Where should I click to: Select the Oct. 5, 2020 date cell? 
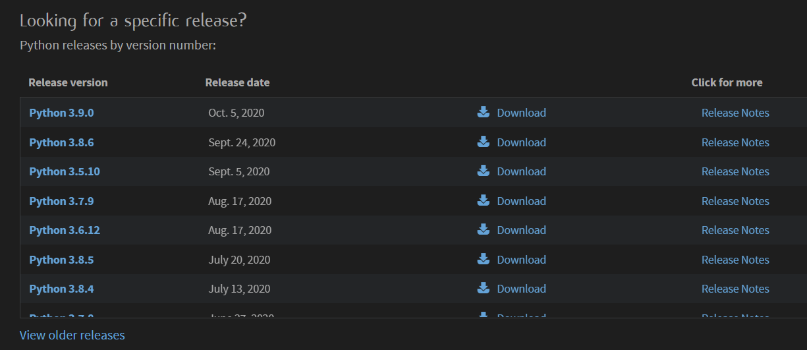[237, 113]
